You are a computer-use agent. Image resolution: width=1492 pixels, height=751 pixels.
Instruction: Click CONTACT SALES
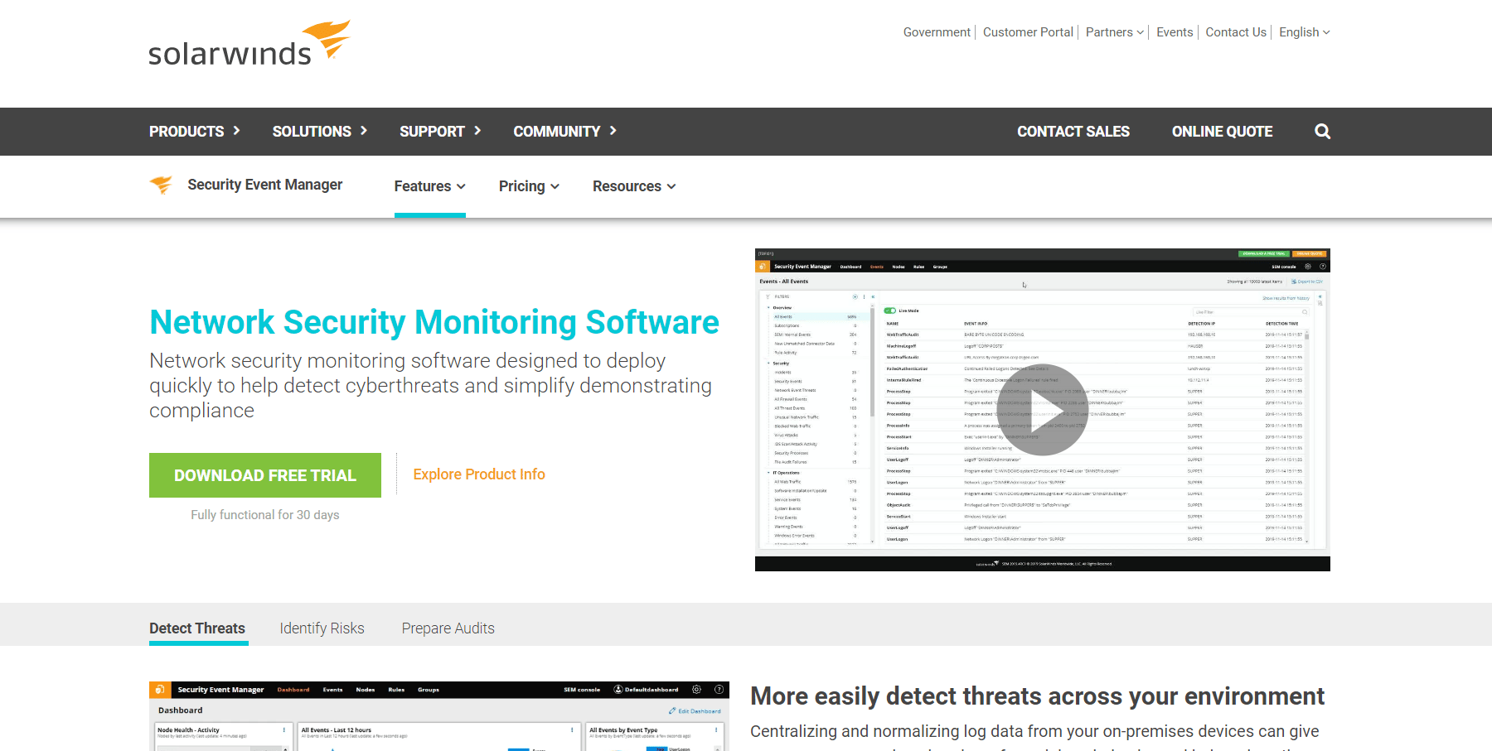click(1073, 132)
